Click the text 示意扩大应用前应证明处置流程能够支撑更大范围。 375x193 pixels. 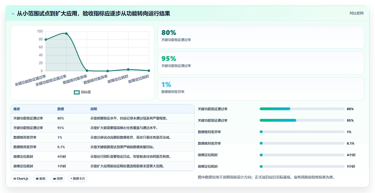tap(128, 166)
